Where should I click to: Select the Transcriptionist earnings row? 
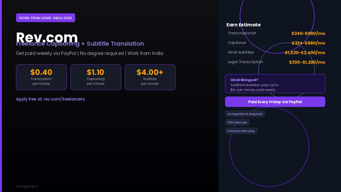(x=276, y=33)
